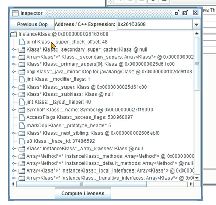Click the Inspector window title icon
The image size is (216, 205).
(15, 13)
